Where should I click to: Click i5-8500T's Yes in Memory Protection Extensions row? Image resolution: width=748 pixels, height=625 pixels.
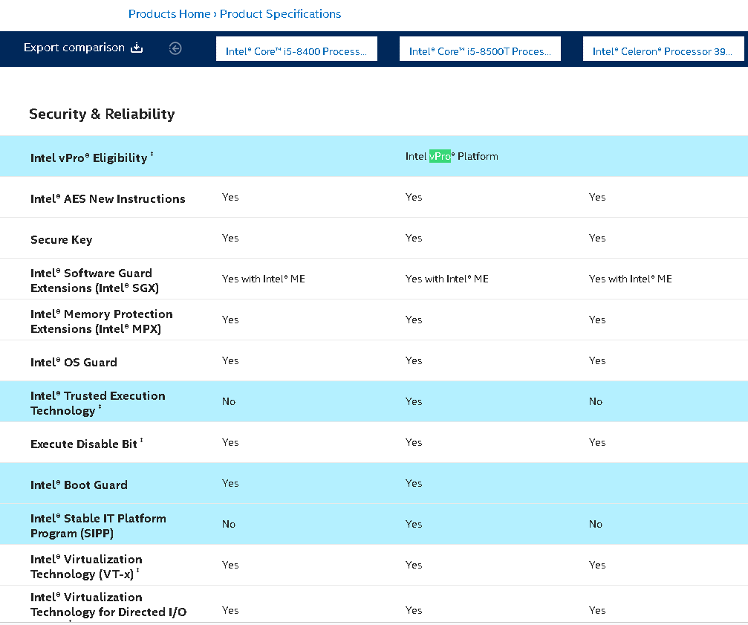coord(414,320)
